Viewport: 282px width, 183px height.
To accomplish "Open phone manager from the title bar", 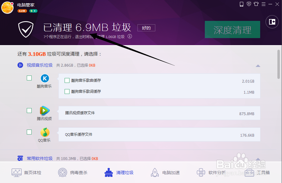I will click(x=241, y=4).
